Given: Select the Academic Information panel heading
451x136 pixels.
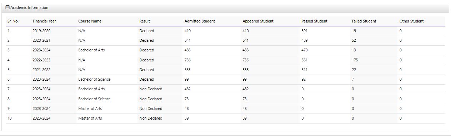Looking at the screenshot, I should click(29, 7).
